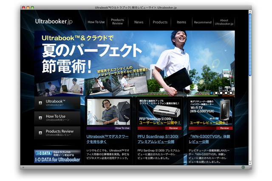Open the sidebar How To Use button
This screenshot has width=272, height=181.
[x=57, y=118]
